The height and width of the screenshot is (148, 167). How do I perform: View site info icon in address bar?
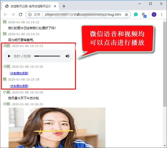tap(30, 14)
